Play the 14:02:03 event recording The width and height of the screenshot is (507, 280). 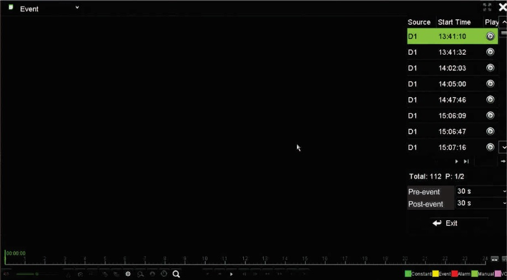click(x=490, y=68)
